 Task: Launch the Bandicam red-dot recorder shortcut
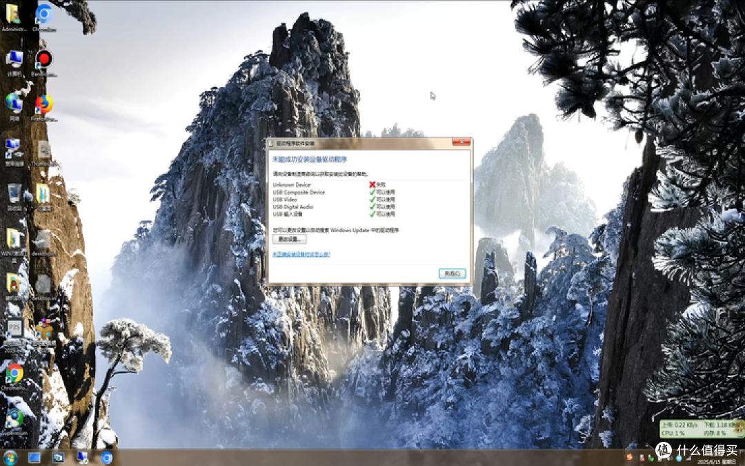point(43,62)
